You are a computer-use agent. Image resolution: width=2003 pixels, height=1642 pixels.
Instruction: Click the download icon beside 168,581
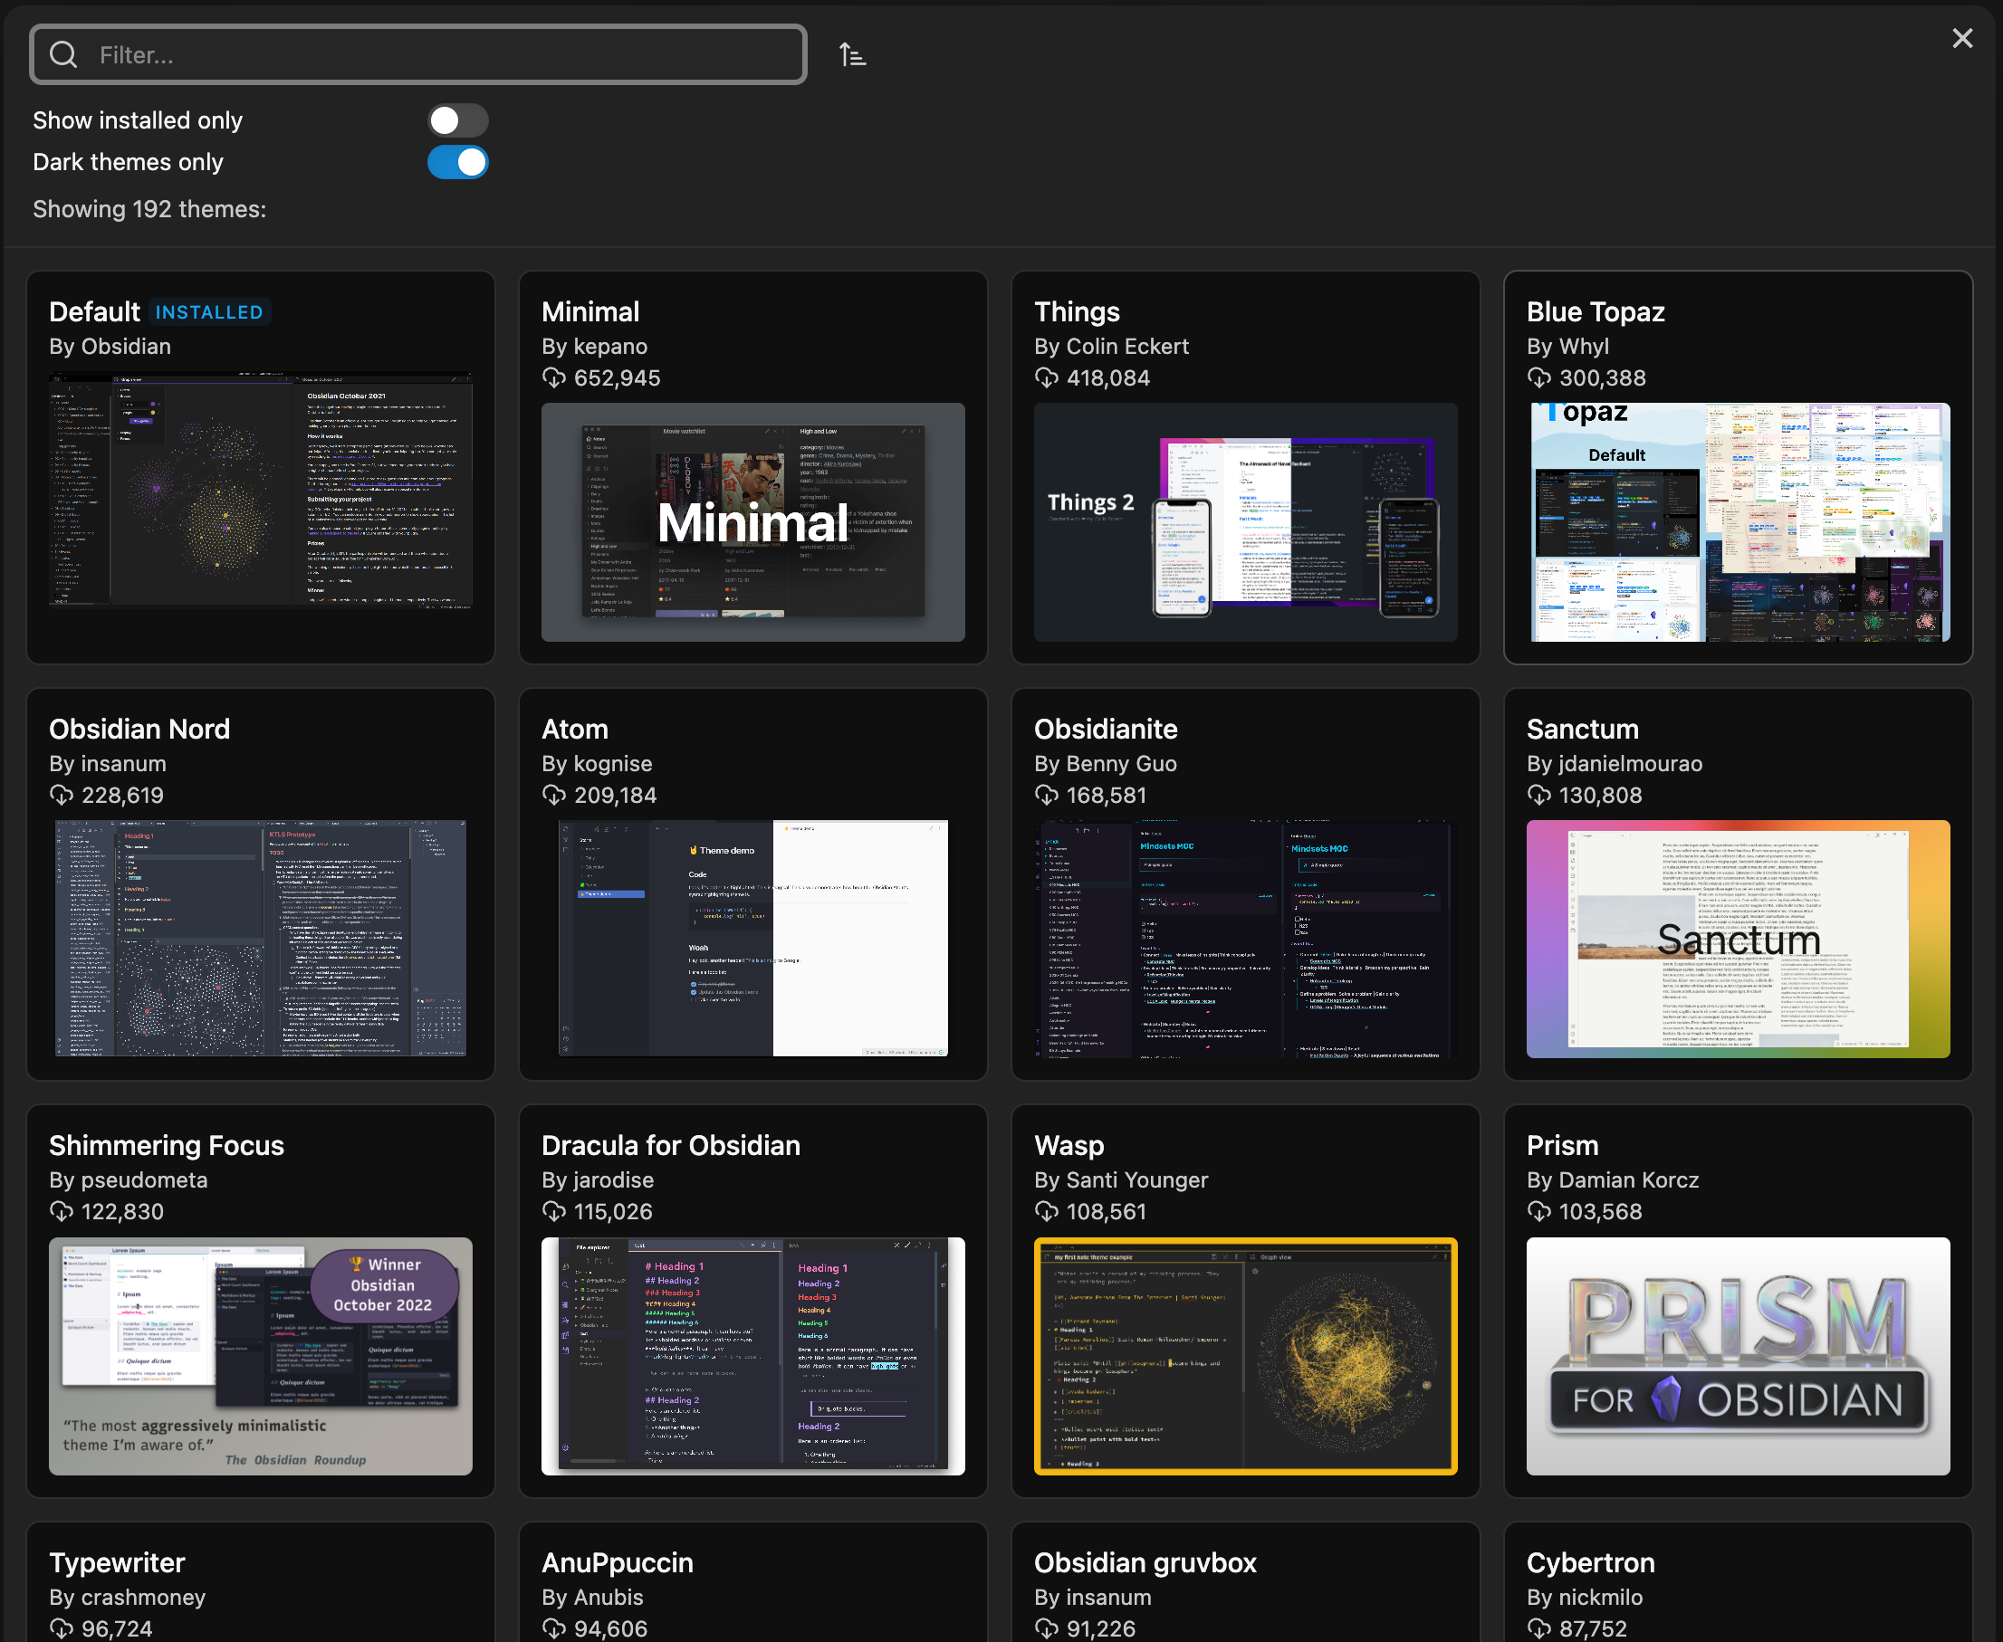(x=1047, y=796)
